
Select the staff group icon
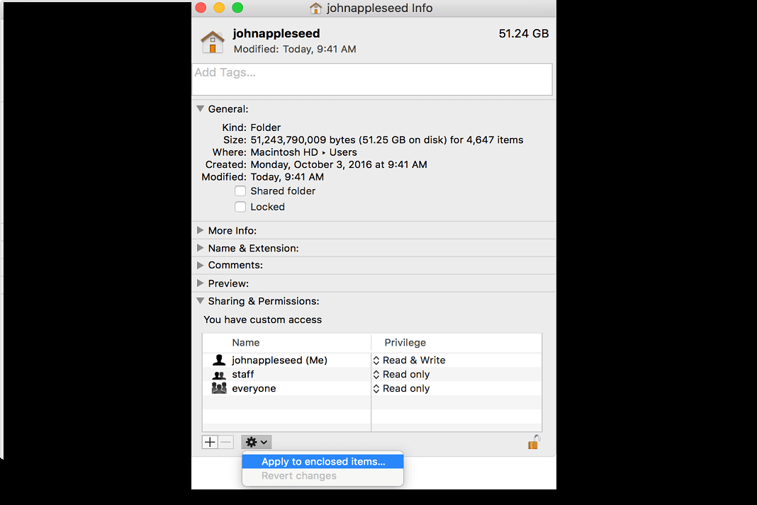pos(219,374)
